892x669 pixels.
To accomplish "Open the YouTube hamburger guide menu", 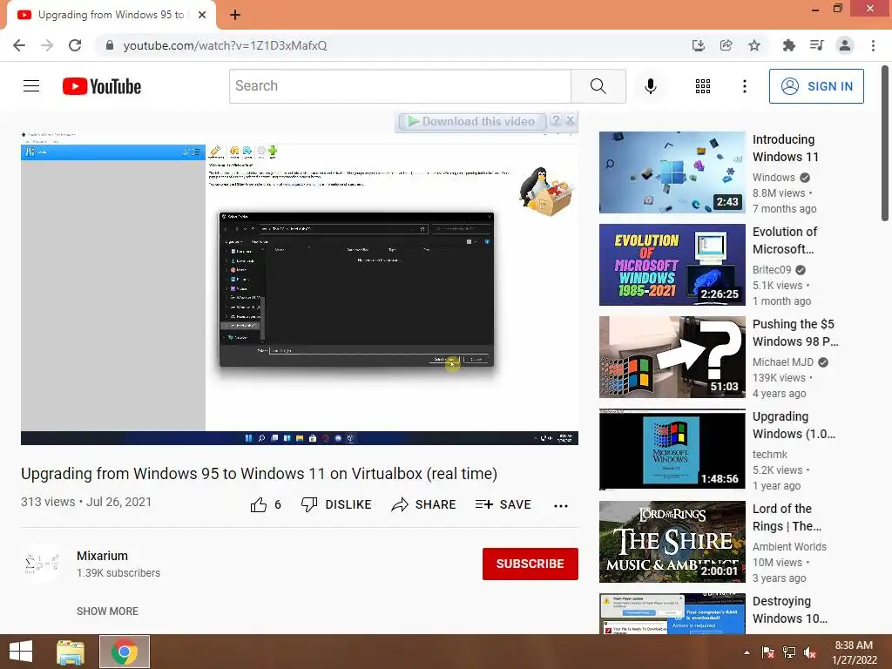I will 31,86.
